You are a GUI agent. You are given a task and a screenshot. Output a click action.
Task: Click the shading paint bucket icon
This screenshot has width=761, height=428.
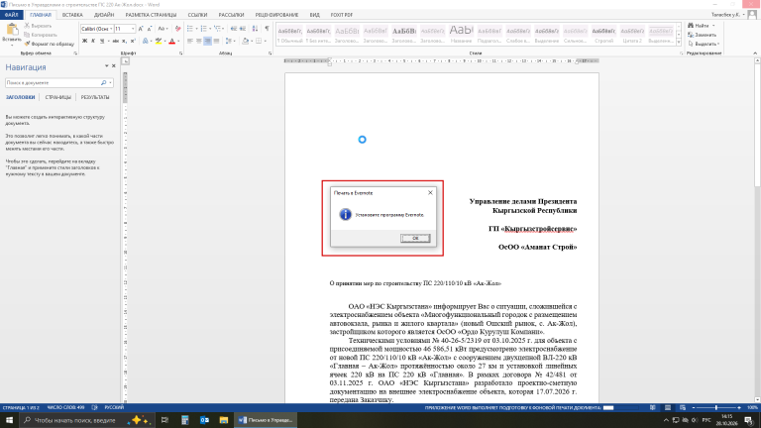pyautogui.click(x=245, y=42)
